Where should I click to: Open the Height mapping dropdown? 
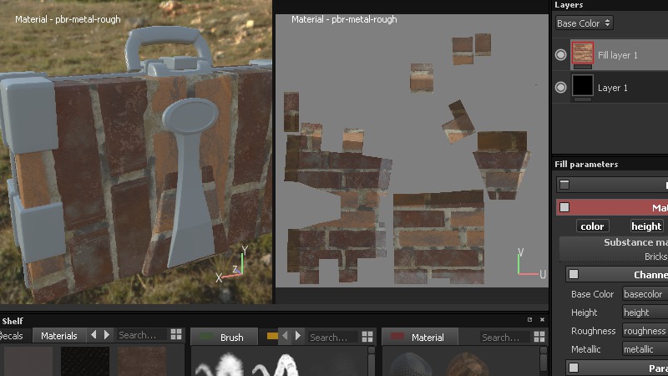[x=645, y=312]
